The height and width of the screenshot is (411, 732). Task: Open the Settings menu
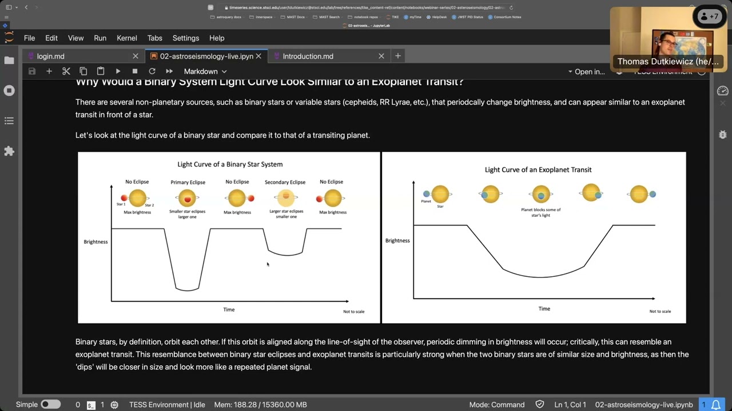coord(186,38)
